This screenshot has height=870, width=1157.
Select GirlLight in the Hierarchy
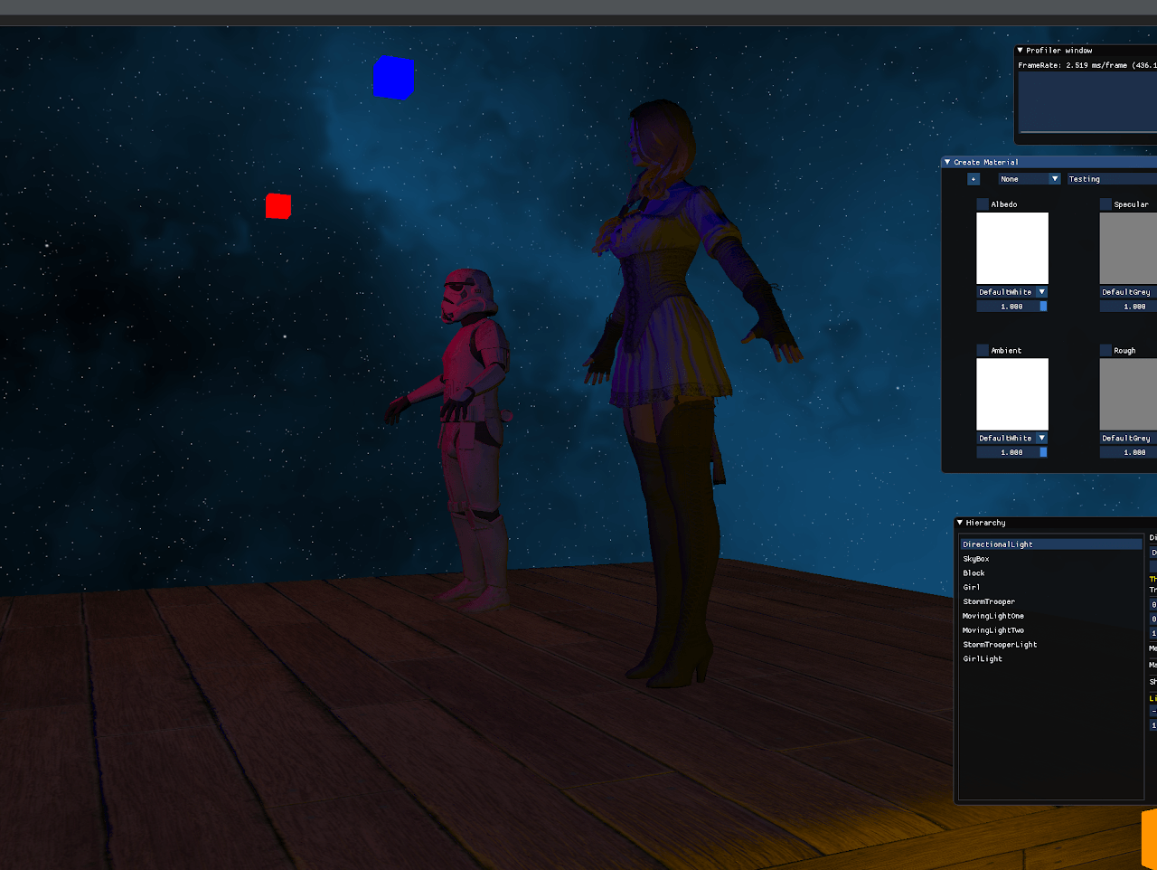(982, 658)
